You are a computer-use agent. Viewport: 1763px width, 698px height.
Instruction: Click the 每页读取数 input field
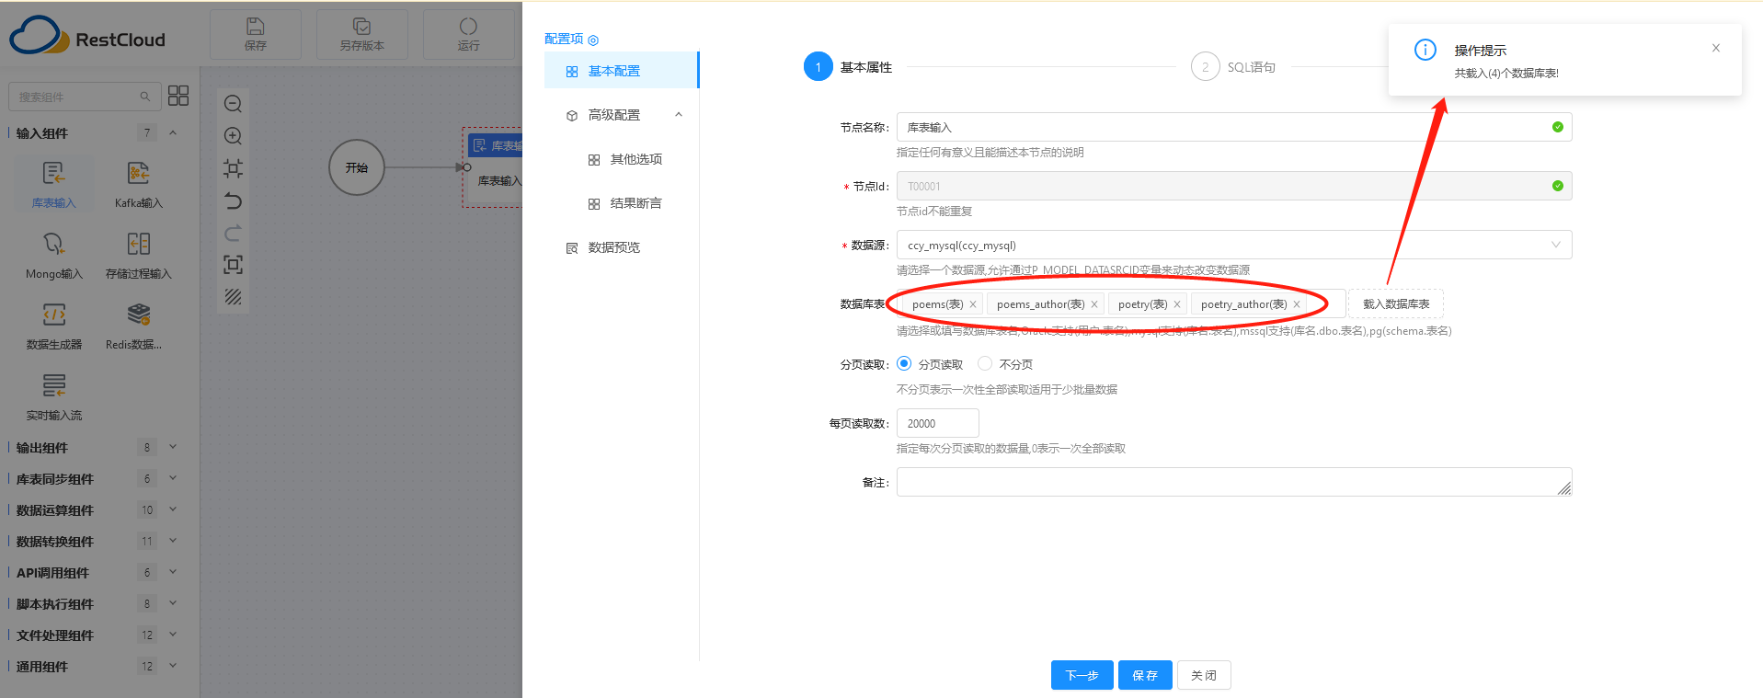[938, 423]
